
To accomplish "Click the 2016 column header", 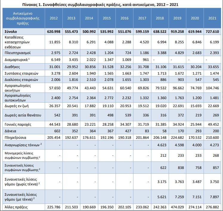I will 124,18.
